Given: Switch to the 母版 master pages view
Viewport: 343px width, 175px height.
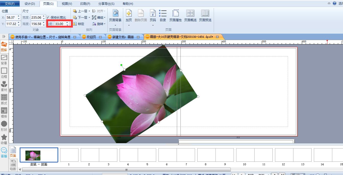Looking at the screenshot, I should 13,165.
